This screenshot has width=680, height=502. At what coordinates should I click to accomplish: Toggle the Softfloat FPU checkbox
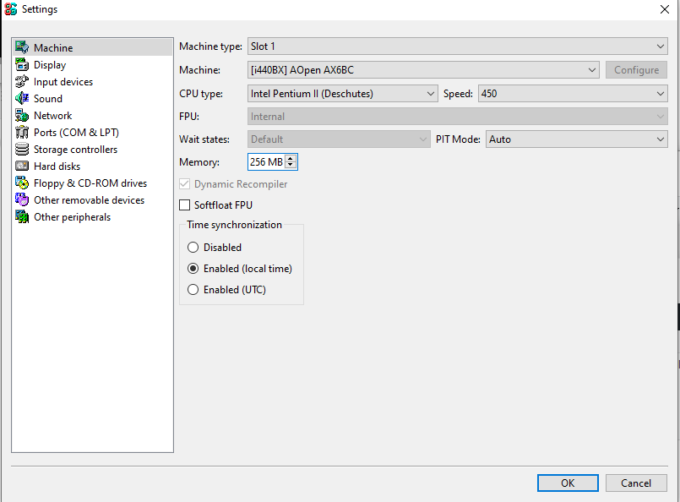pos(185,205)
